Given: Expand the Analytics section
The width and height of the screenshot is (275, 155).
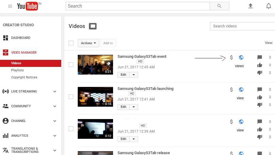Looking at the screenshot, I should point(55,136).
